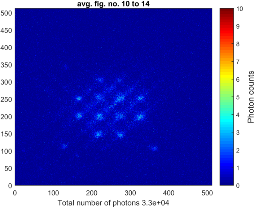Click the colorbar tick label "5"
The image size is (254, 207).
[x=239, y=97]
